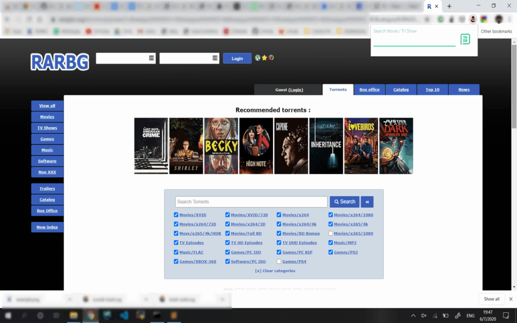Viewport: 517px width, 323px height.
Task: Open the New index sidebar link
Action: (x=47, y=227)
